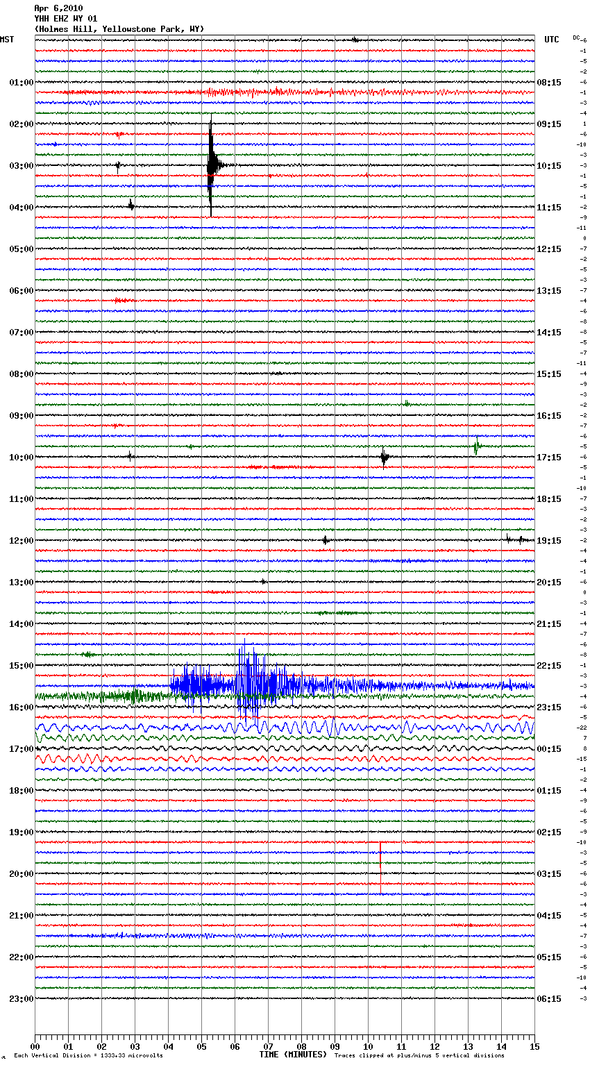Click the 'Each Vertical Division = 1333.33 microvolts' note
This screenshot has height=1065, width=590.
coord(88,1055)
